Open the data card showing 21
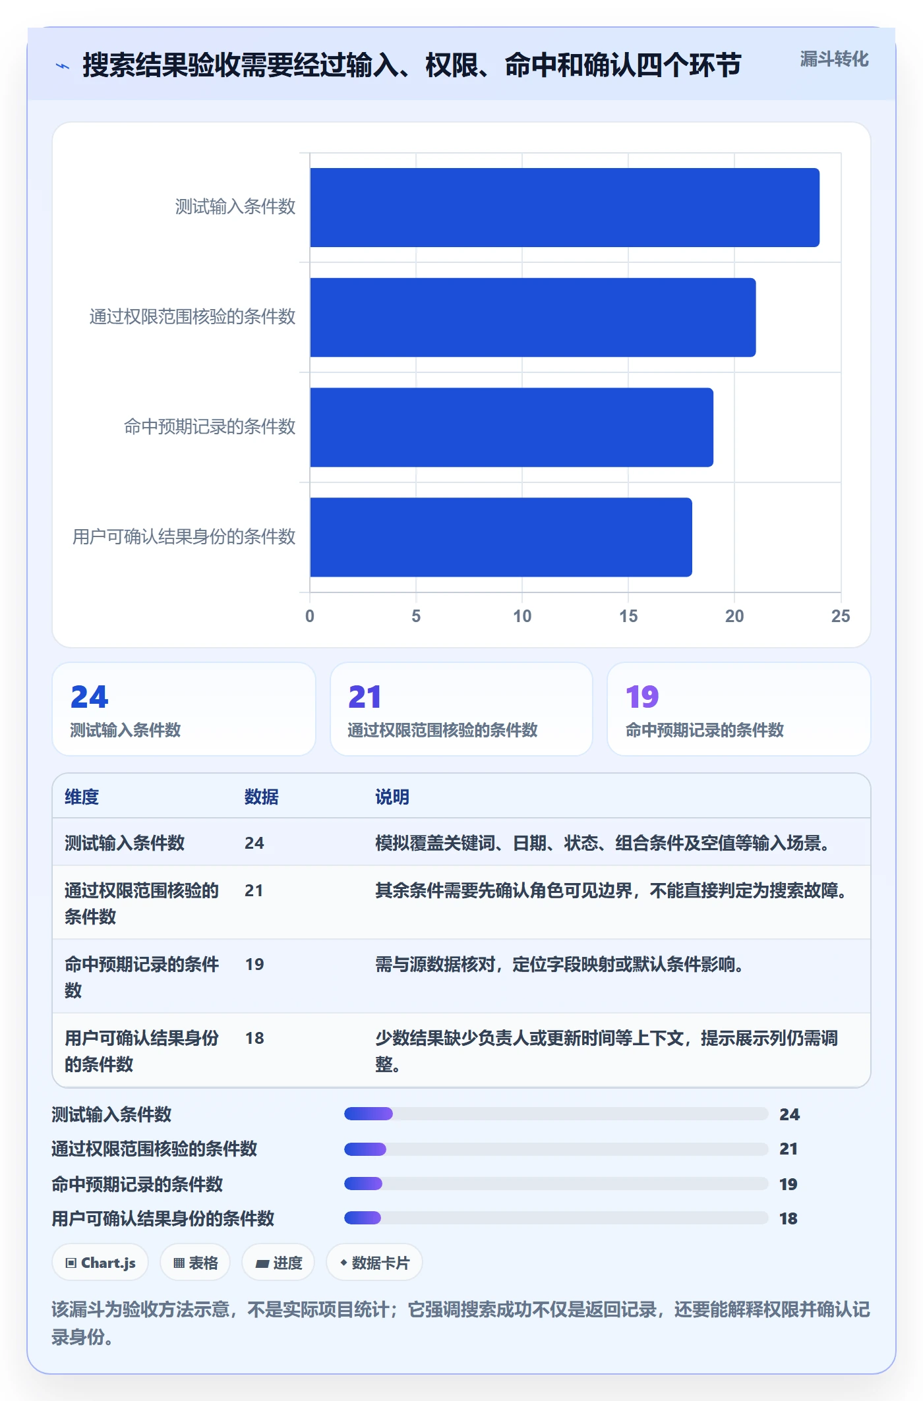 click(461, 709)
